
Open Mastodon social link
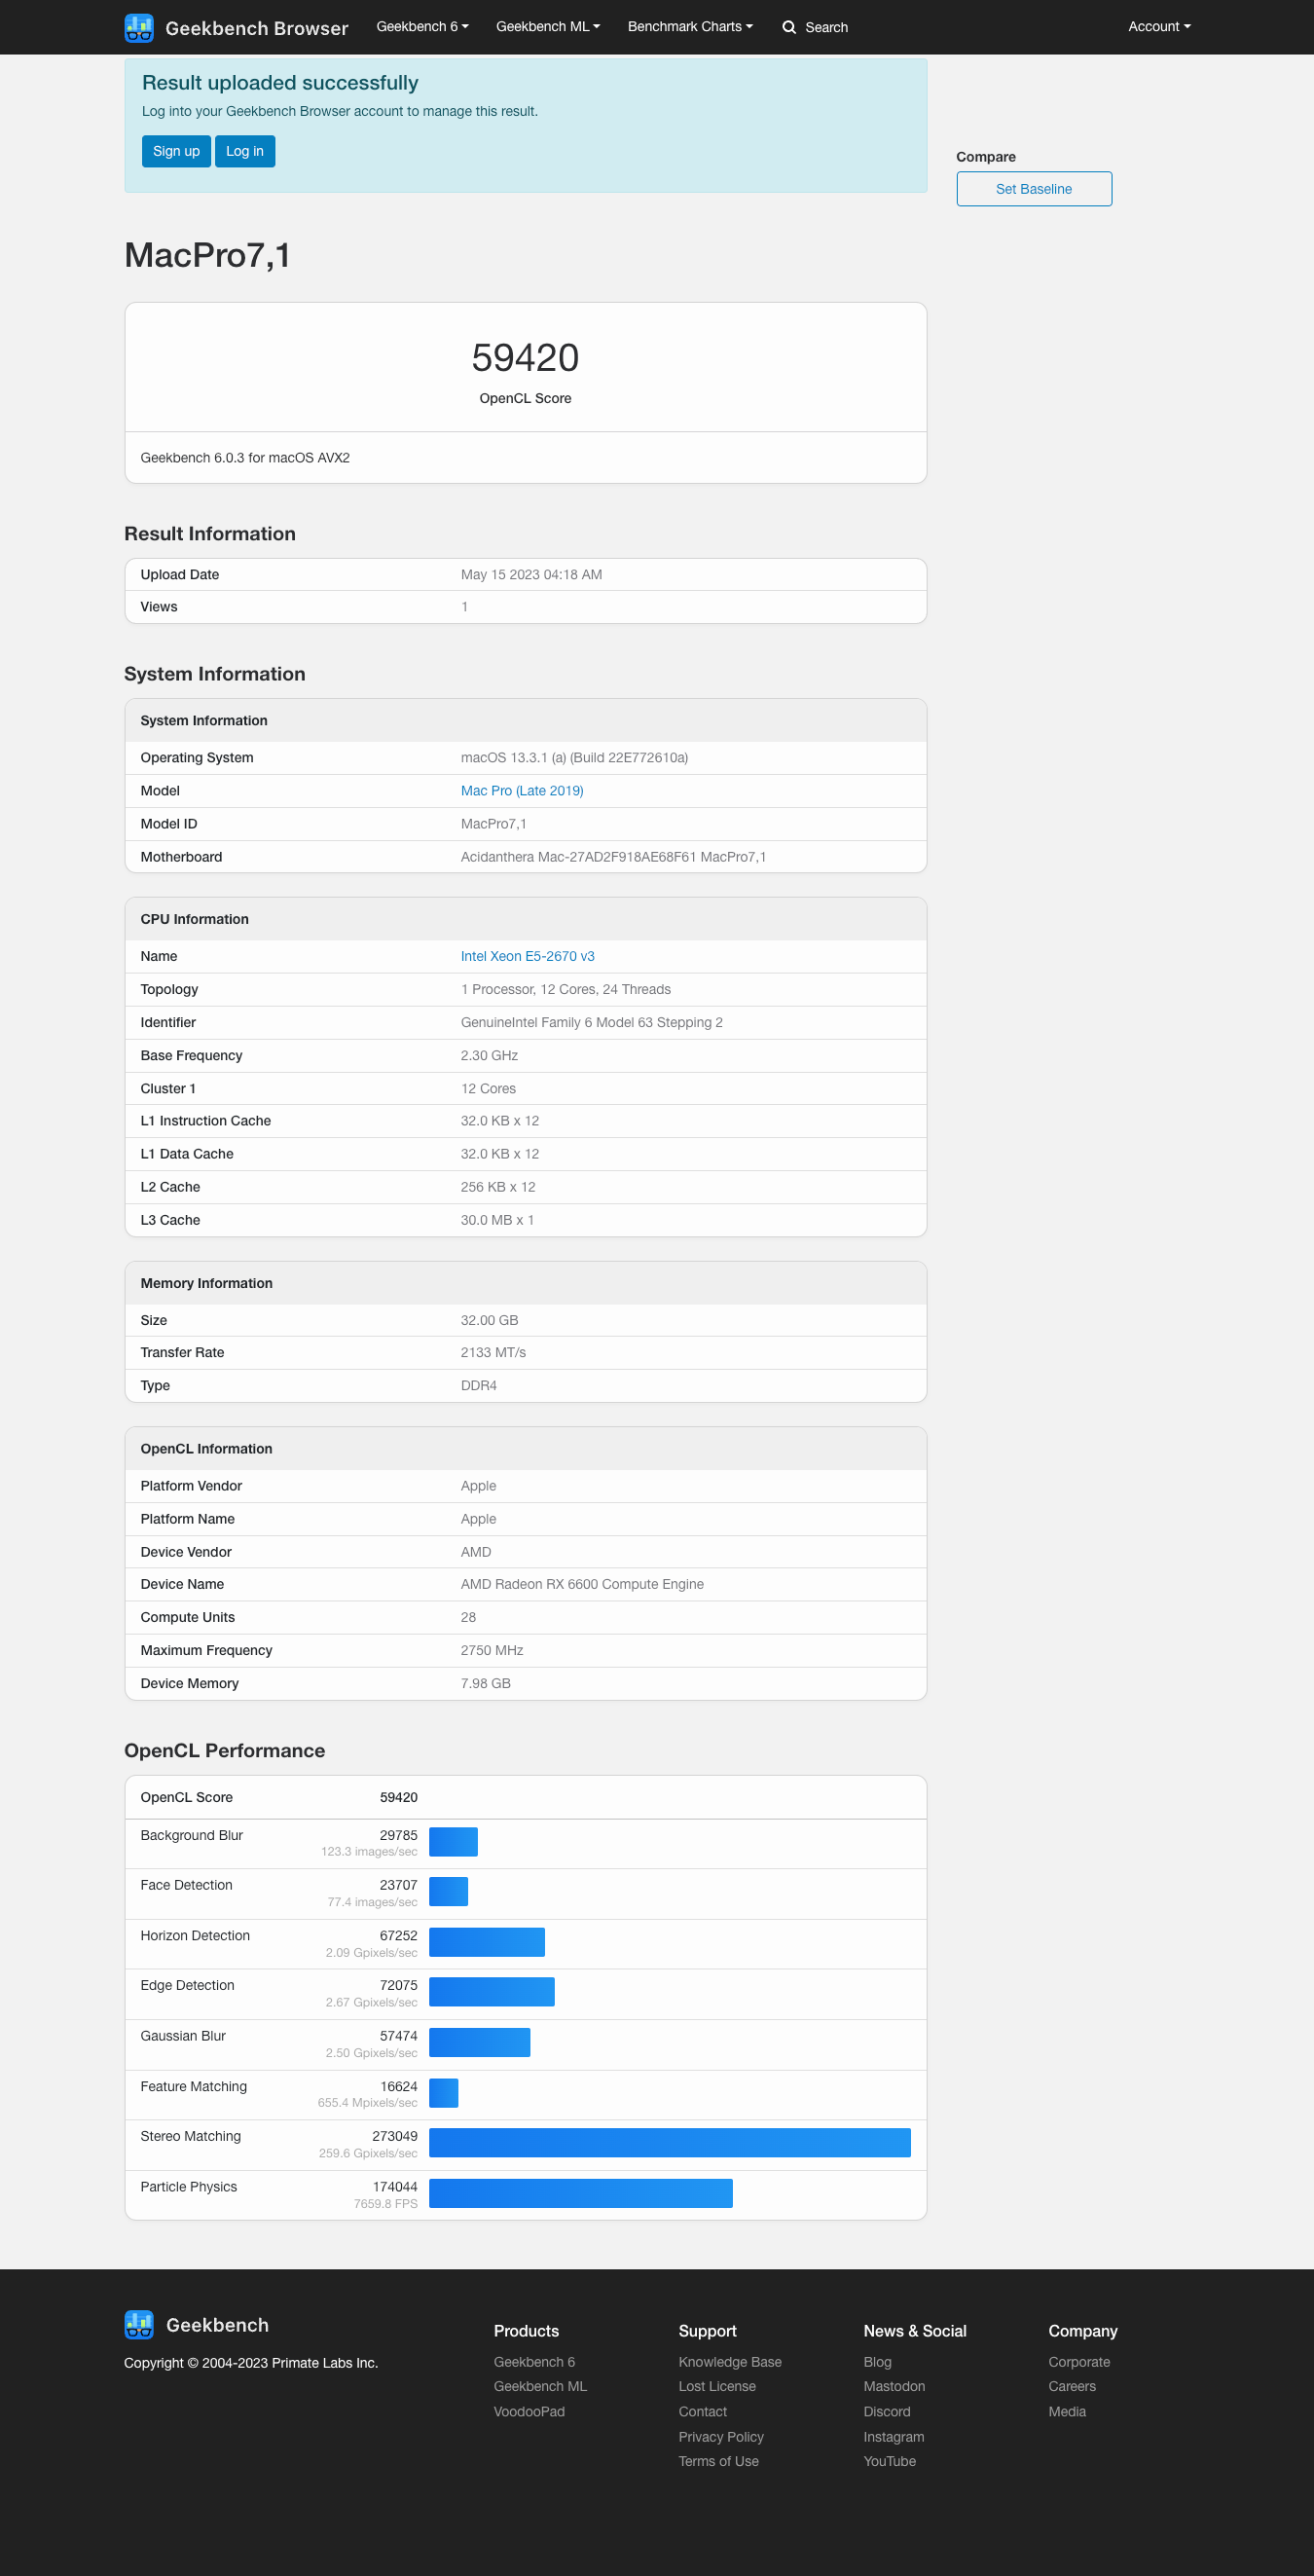(894, 2386)
